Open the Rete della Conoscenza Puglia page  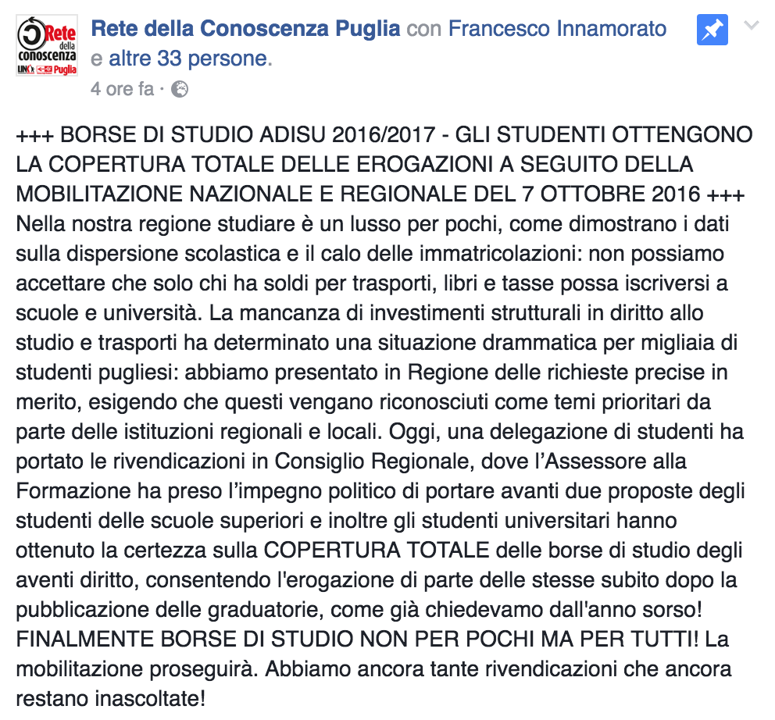245,30
